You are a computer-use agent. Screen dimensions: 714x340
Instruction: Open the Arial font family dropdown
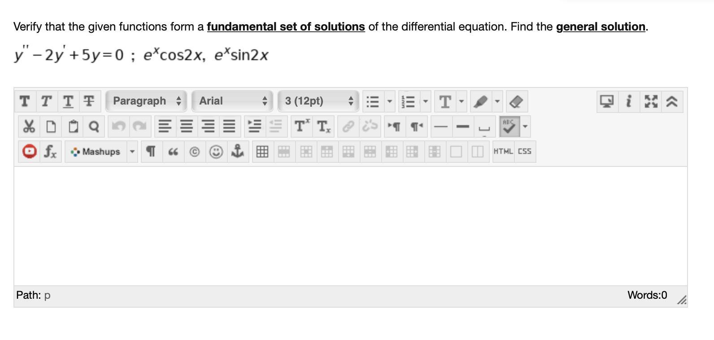tap(231, 101)
